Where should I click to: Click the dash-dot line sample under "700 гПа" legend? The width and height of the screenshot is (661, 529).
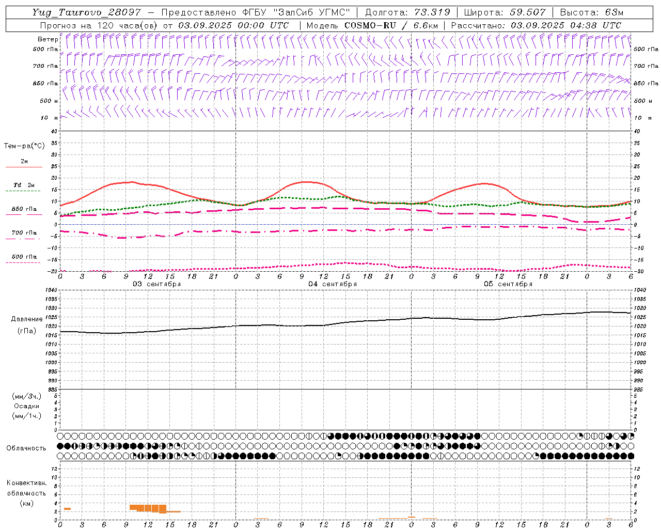tap(23, 239)
